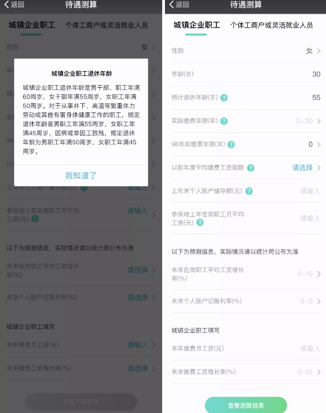Open 请选择 for 未来在岗职工平均工资增长率 in left screen
Viewport: 326px width, 413px height.
click(x=138, y=270)
